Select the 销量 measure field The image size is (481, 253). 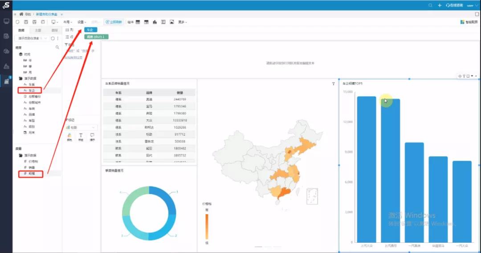(x=32, y=167)
